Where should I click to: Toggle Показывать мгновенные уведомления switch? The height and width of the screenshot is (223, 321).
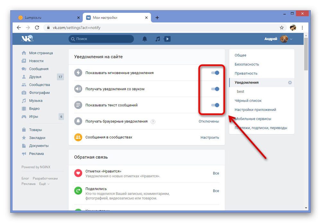click(215, 73)
